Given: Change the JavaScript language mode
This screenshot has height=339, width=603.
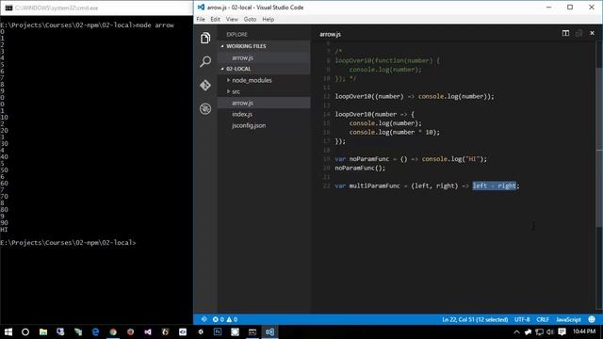Looking at the screenshot, I should point(568,319).
